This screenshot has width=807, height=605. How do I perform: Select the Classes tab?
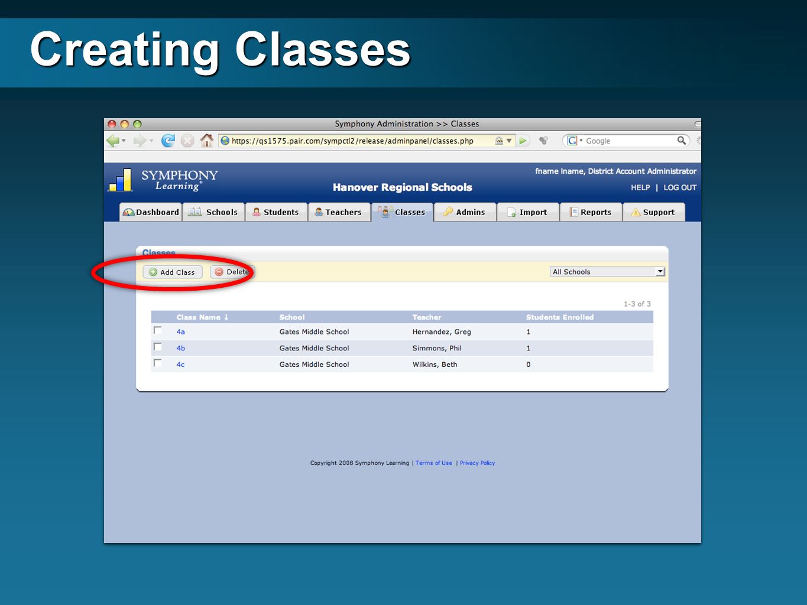tap(402, 212)
